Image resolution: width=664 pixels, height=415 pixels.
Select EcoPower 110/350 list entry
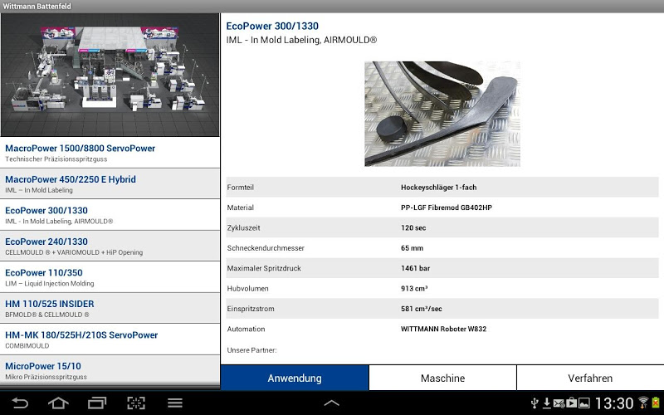pos(110,277)
